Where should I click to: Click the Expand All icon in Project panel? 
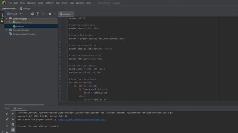click(38, 14)
